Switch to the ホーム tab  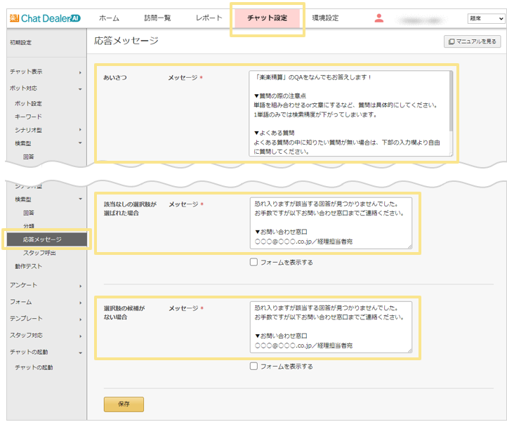[109, 18]
